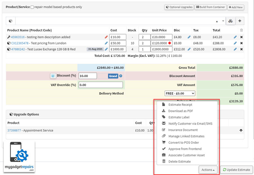Edit the description pencil for CX12365478

106,43
